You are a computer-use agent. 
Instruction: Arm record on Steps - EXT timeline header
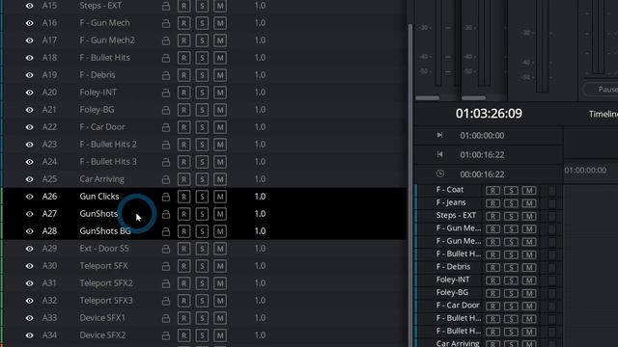(492, 216)
